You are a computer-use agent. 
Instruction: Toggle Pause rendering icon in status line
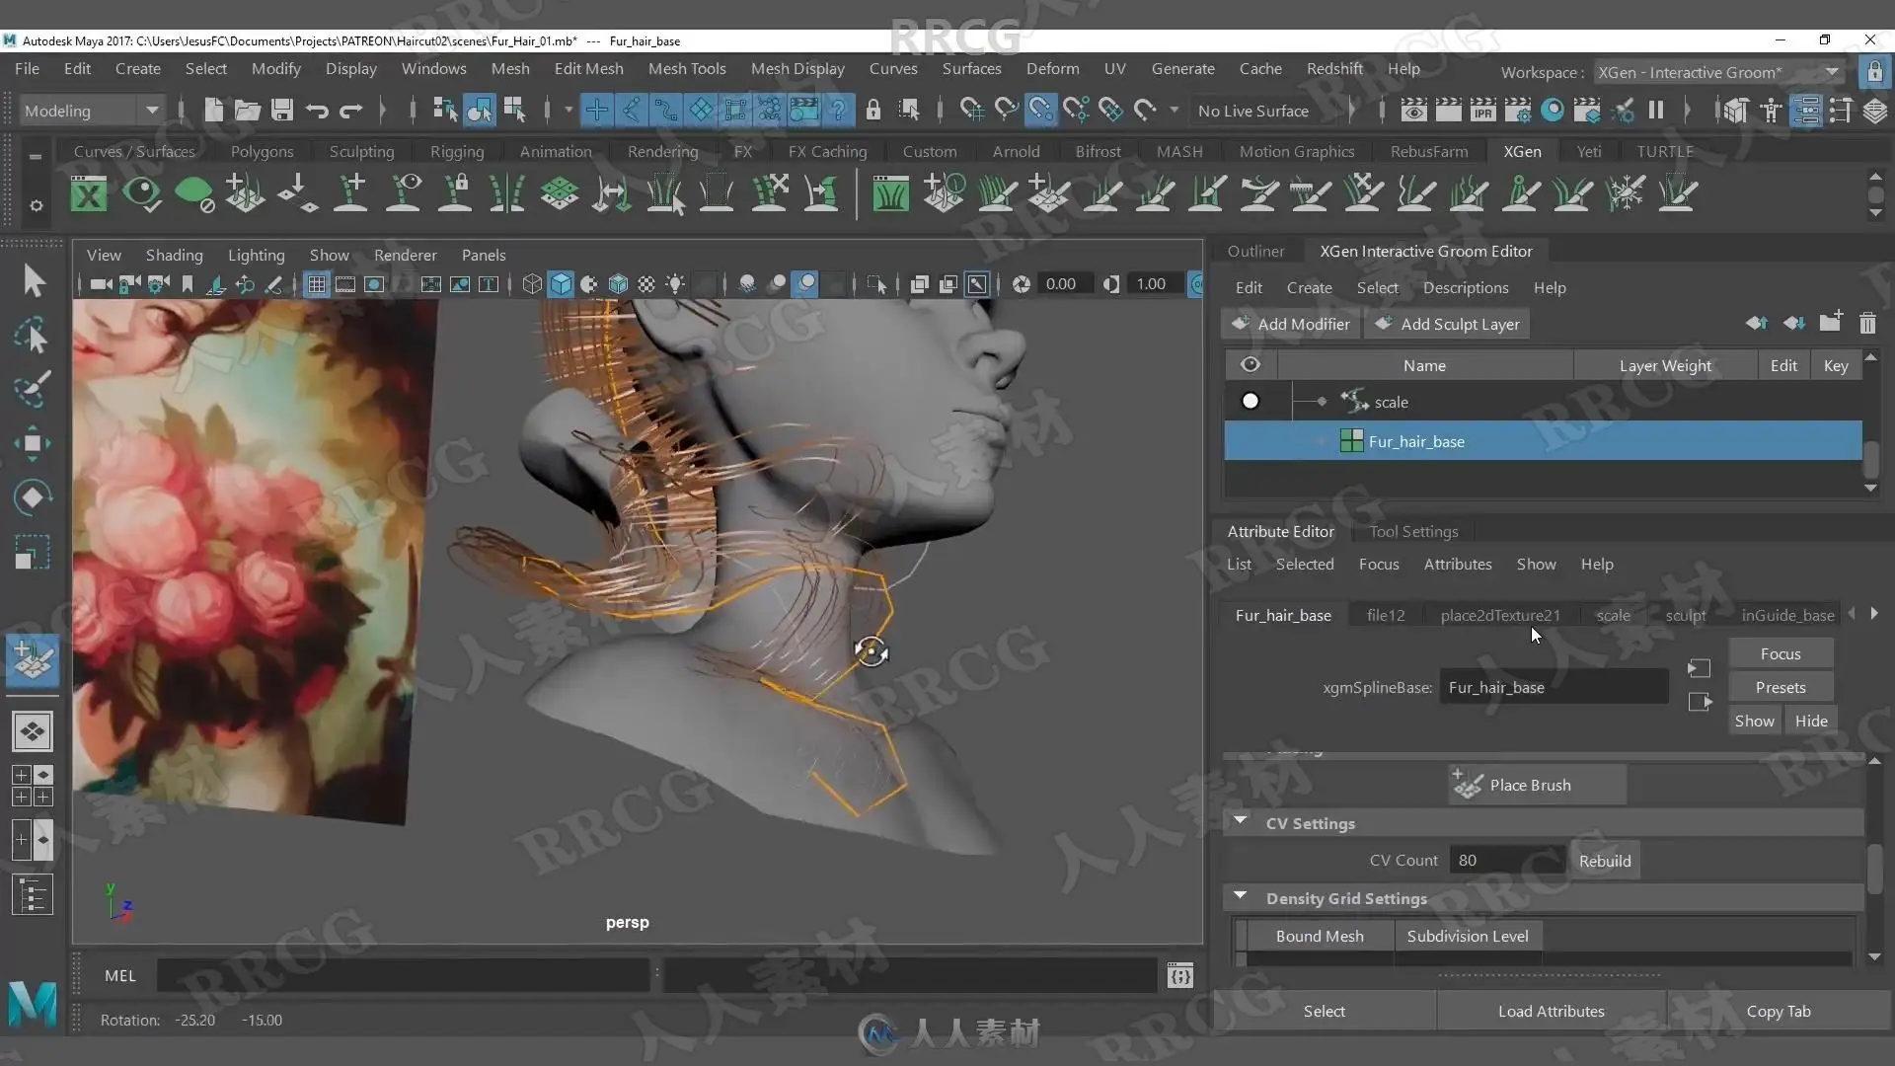1656,111
